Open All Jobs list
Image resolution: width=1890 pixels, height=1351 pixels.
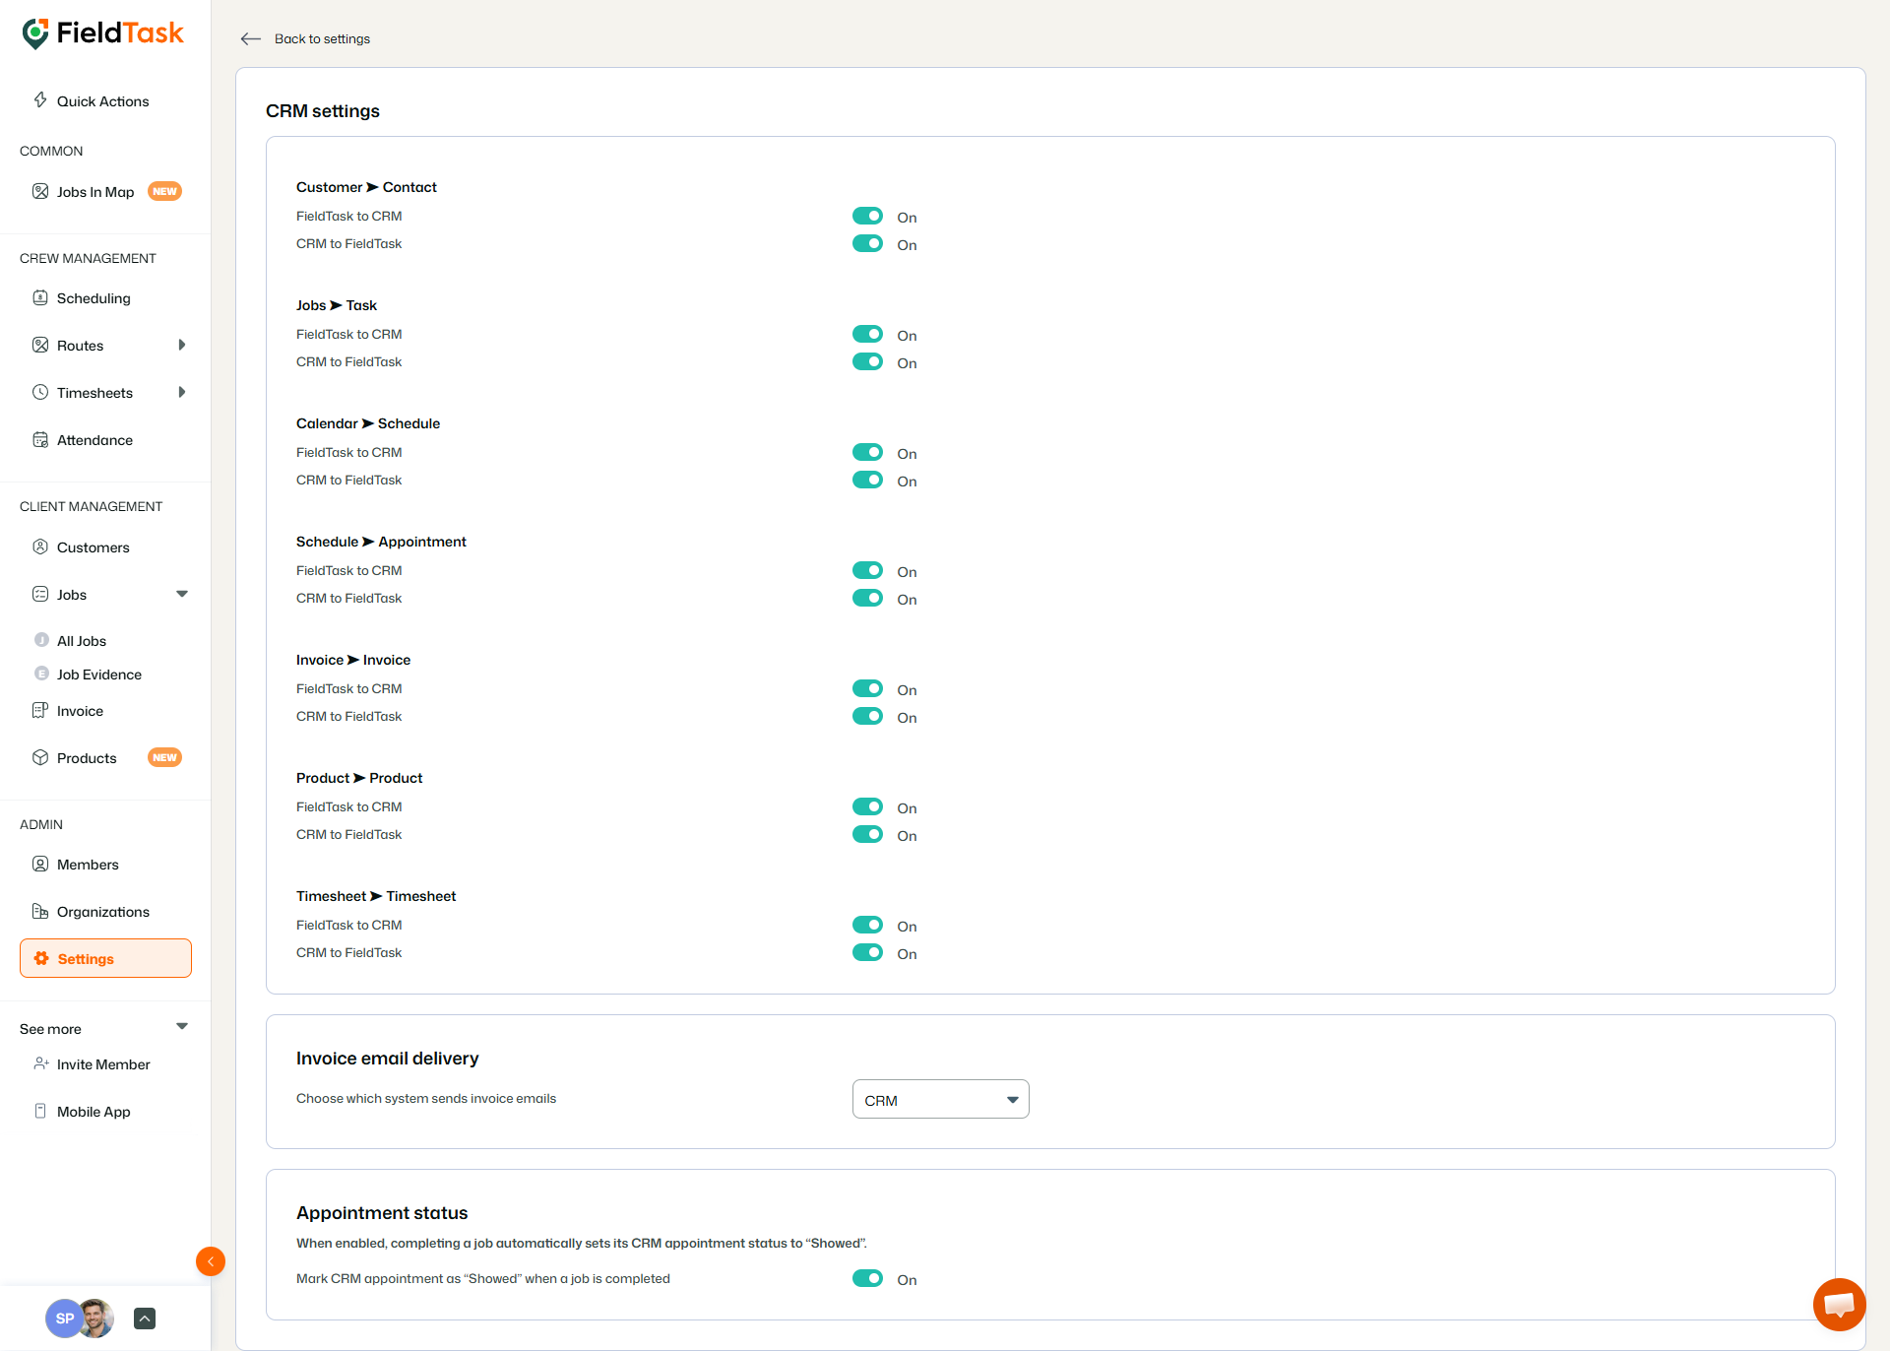pyautogui.click(x=82, y=641)
